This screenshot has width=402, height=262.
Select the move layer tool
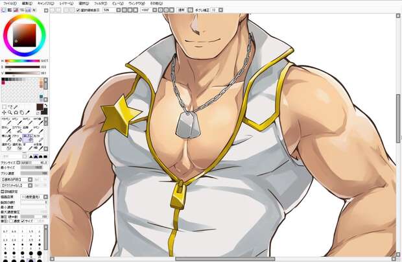click(x=4, y=113)
